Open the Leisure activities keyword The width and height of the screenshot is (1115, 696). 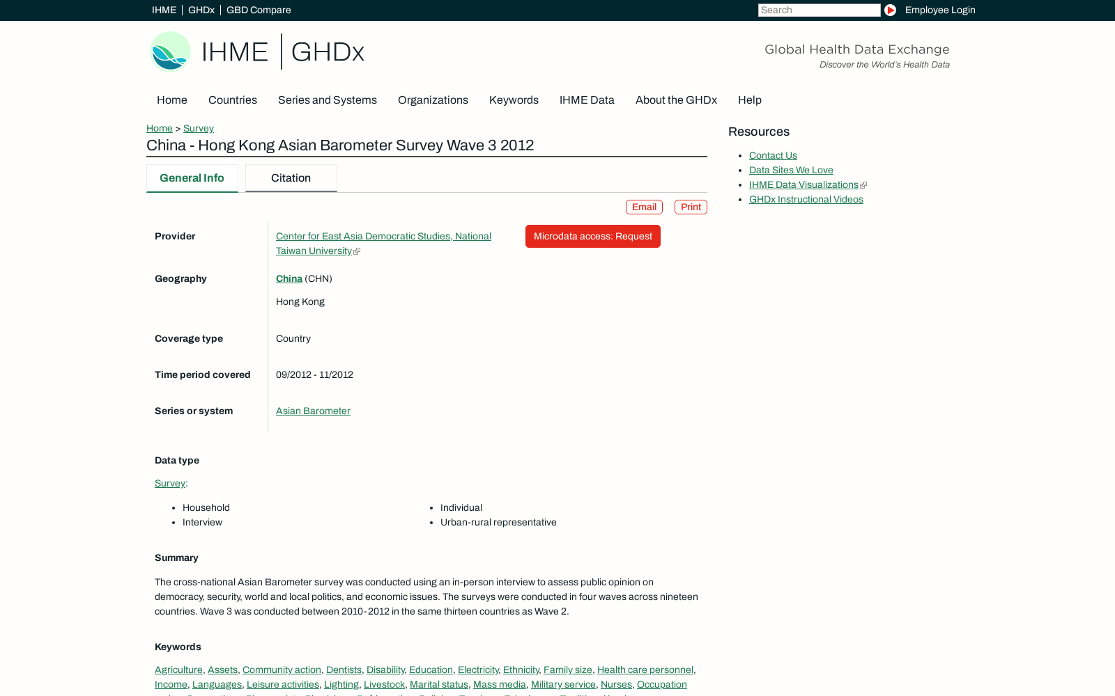tap(283, 684)
